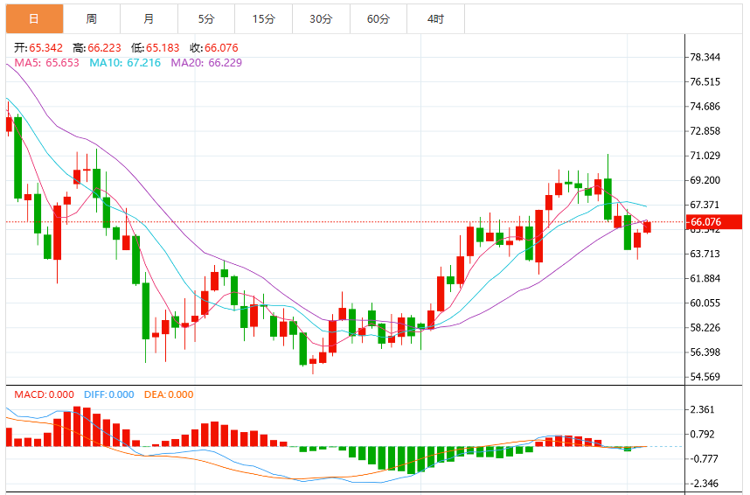Open the 5分 timeframe tab
This screenshot has width=750, height=495.
coord(206,18)
